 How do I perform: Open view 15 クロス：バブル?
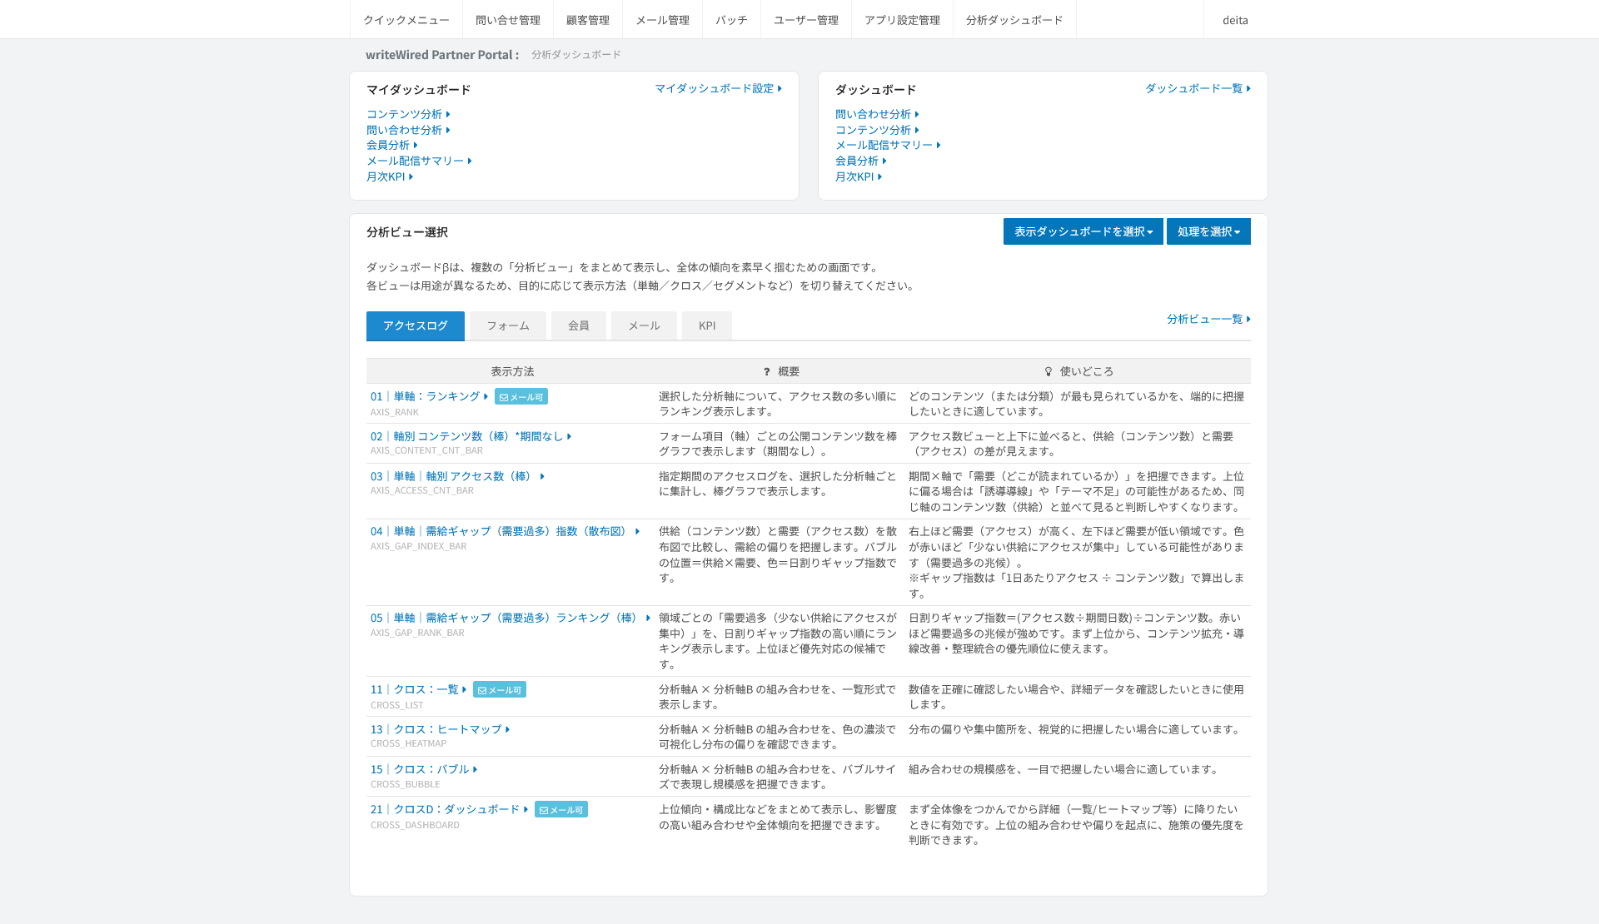coord(424,769)
